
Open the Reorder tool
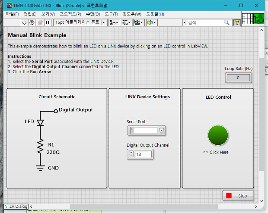[x=151, y=22]
